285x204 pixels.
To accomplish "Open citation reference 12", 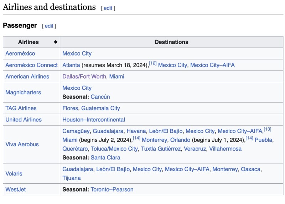I will (x=153, y=63).
